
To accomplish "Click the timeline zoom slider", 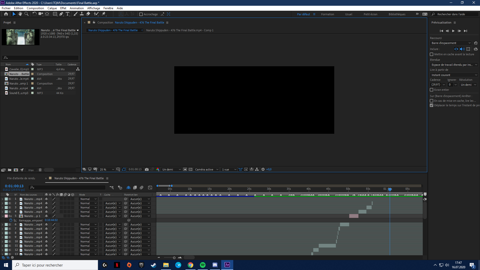I will pyautogui.click(x=174, y=258).
